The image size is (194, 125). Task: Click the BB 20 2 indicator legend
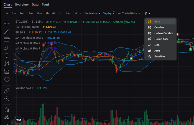coord(20,32)
